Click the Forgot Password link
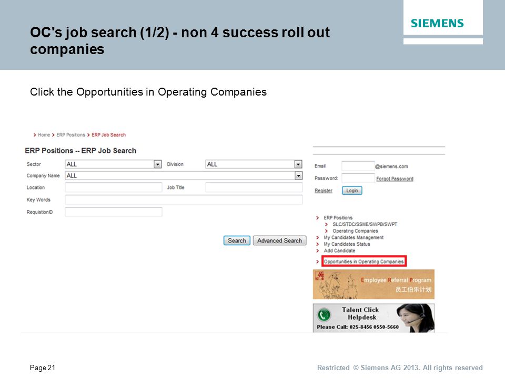The image size is (505, 378). point(395,178)
